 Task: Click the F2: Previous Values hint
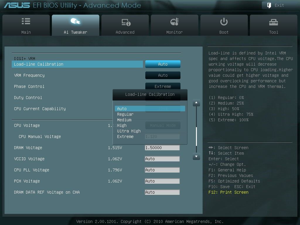(231, 175)
